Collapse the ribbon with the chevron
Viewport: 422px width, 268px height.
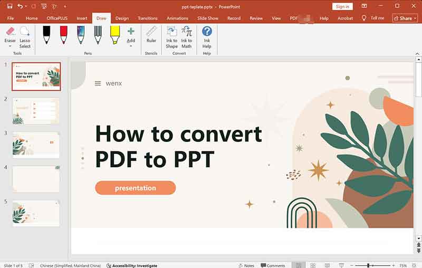417,53
